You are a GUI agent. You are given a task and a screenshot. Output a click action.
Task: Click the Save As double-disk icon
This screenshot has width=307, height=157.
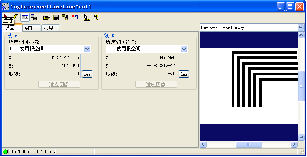[x=65, y=17]
